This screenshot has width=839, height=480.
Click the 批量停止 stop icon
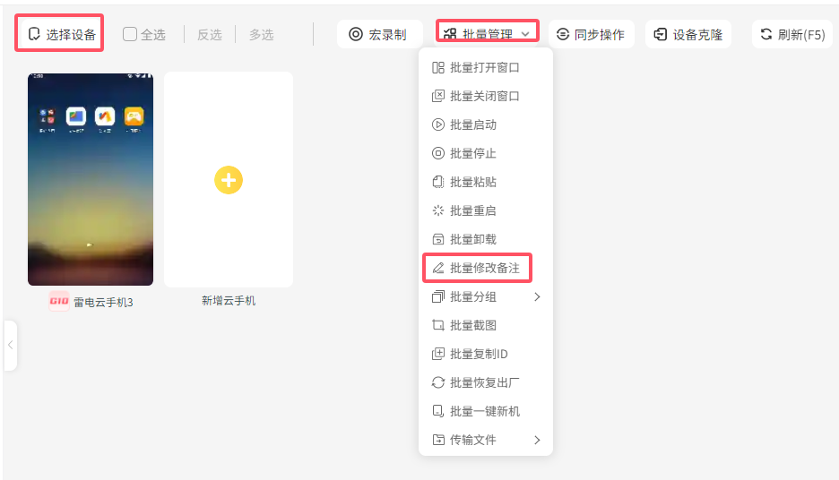438,153
